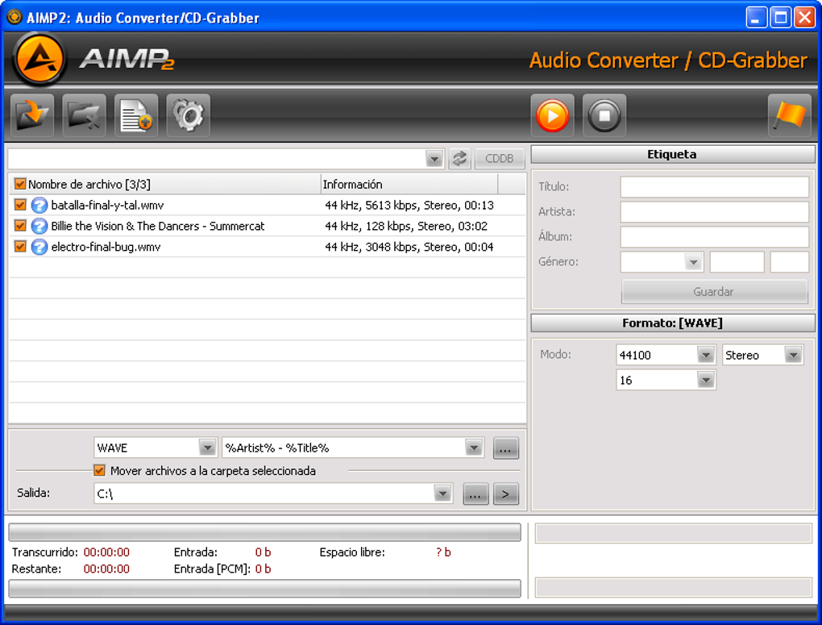Click the Etiqueta panel header
This screenshot has width=822, height=625.
673,154
